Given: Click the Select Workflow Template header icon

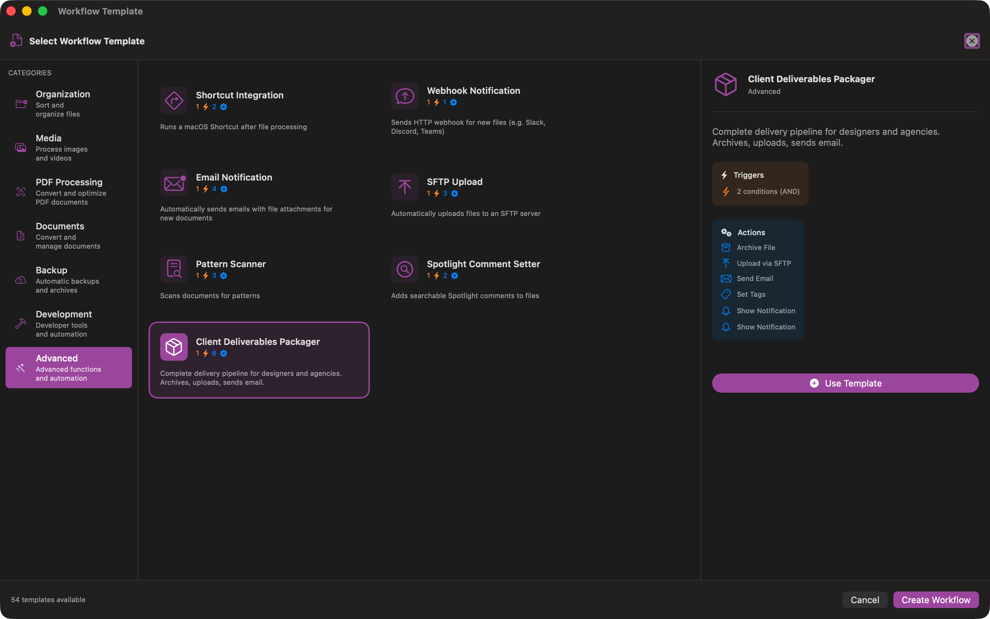Looking at the screenshot, I should (x=16, y=41).
